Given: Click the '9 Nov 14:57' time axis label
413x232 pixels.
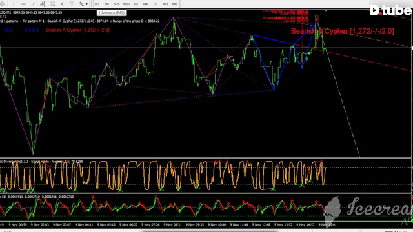Looking at the screenshot, I should point(305,225).
